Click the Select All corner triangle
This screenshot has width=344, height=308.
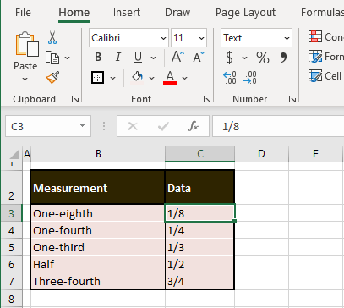pyautogui.click(x=14, y=154)
